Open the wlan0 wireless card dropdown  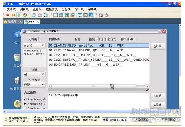(34, 45)
